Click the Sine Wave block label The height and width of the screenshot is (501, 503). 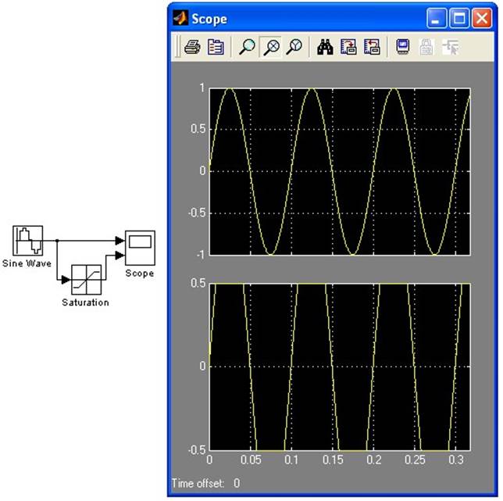pos(27,263)
